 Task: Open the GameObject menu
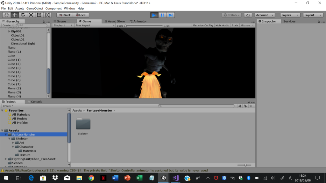coord(34,8)
